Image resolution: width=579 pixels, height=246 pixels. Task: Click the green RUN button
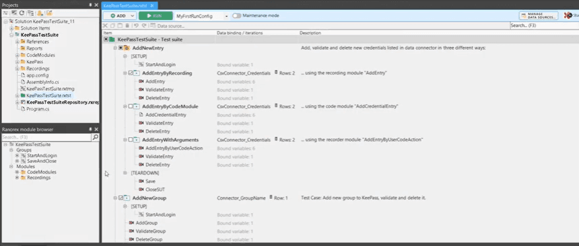coord(156,16)
